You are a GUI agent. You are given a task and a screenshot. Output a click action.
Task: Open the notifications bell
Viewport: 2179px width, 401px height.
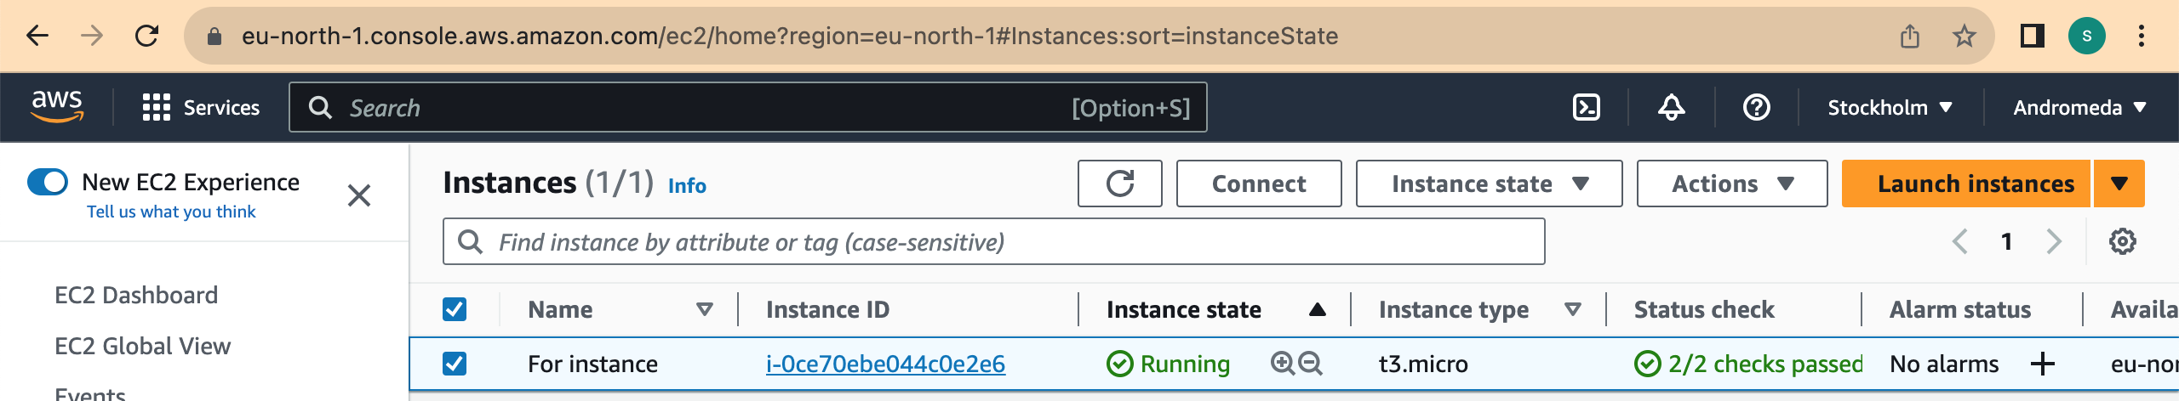click(x=1671, y=108)
